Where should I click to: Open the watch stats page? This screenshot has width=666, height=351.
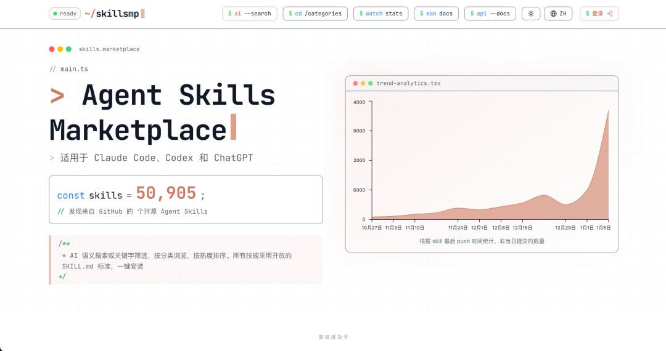[380, 14]
